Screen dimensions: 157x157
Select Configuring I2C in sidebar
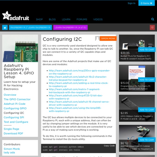click(14, 113)
